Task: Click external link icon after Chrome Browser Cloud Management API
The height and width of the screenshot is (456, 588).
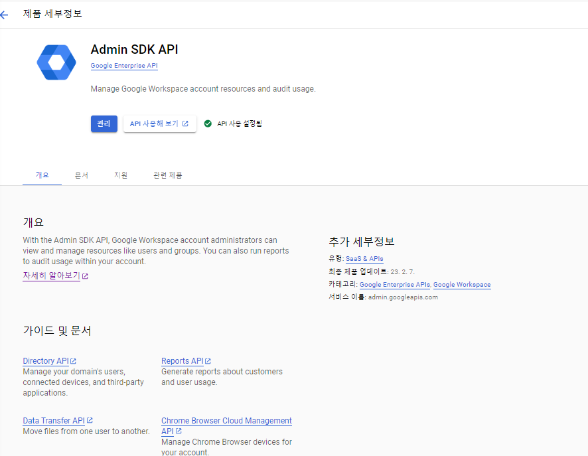Action: tap(179, 431)
